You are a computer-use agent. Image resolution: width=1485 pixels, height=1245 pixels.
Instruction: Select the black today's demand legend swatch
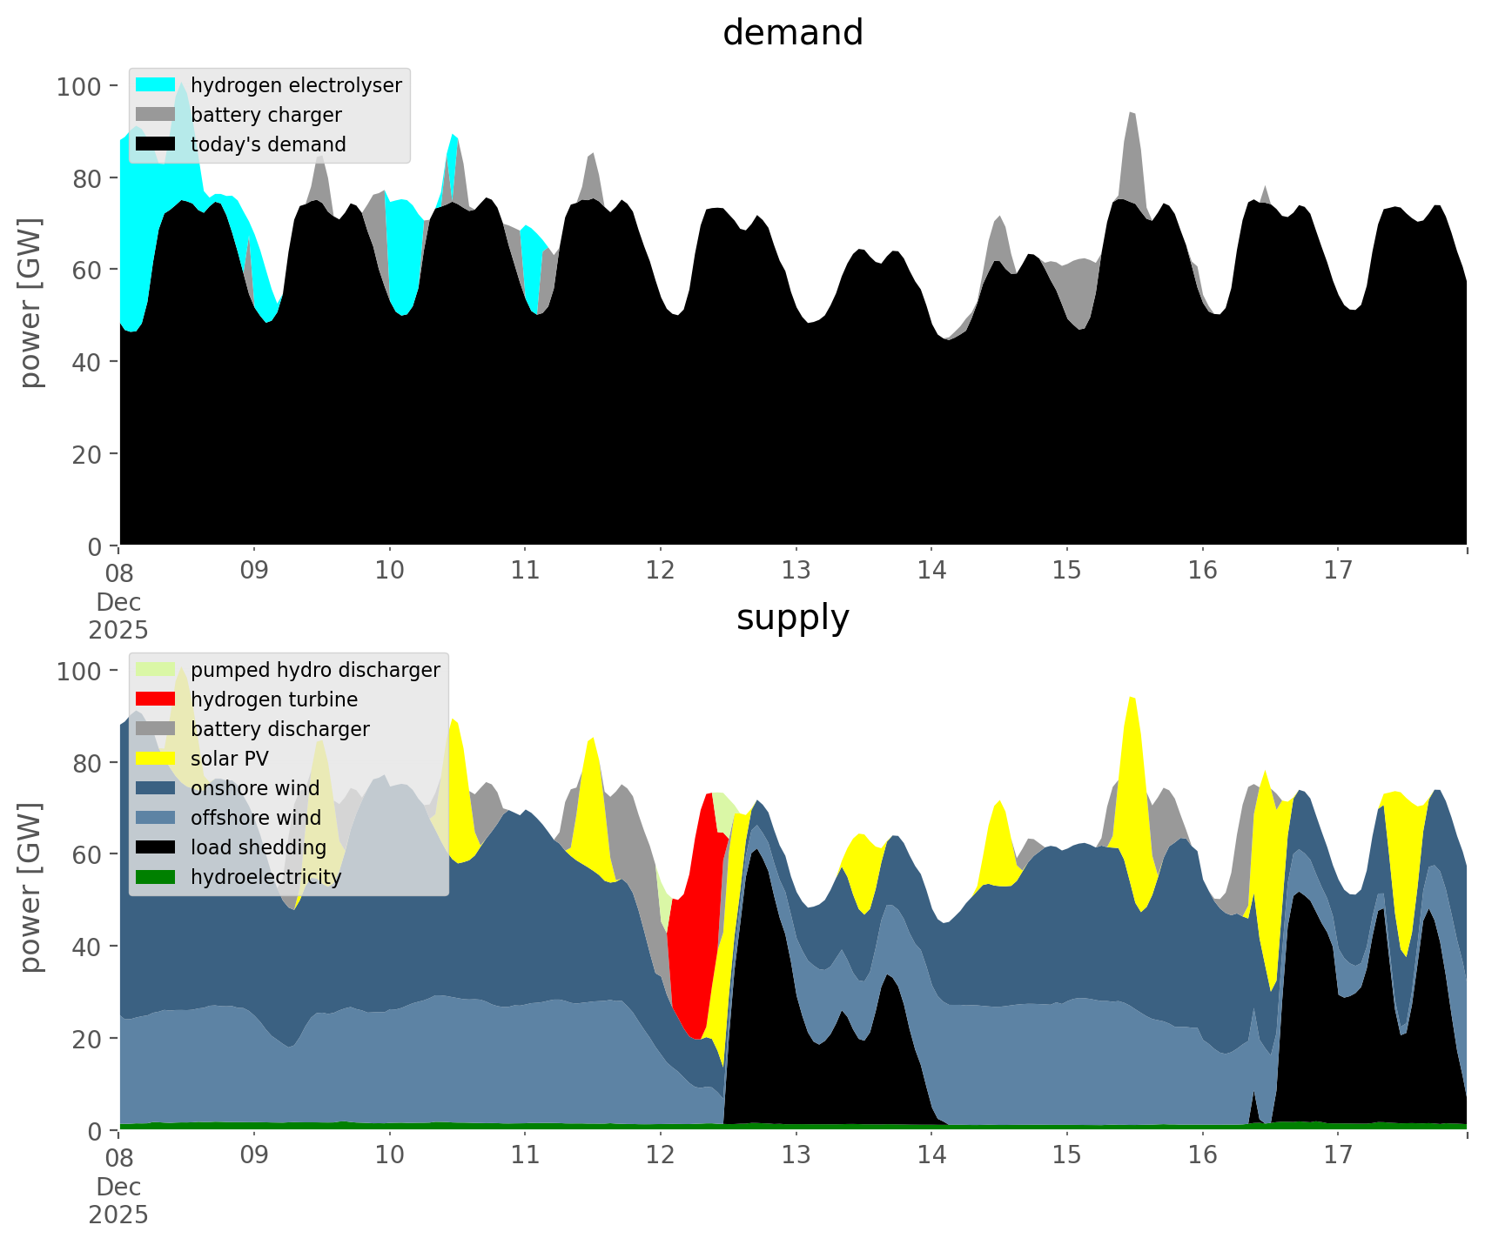click(x=155, y=144)
